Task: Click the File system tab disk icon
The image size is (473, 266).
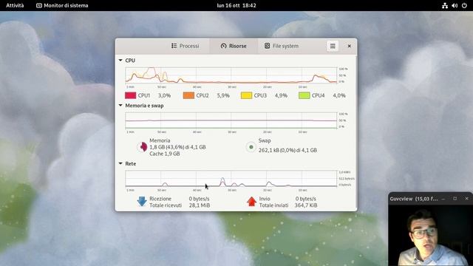Action: [x=268, y=46]
